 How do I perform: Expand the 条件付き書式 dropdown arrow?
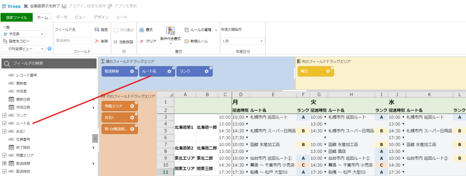tap(171, 44)
